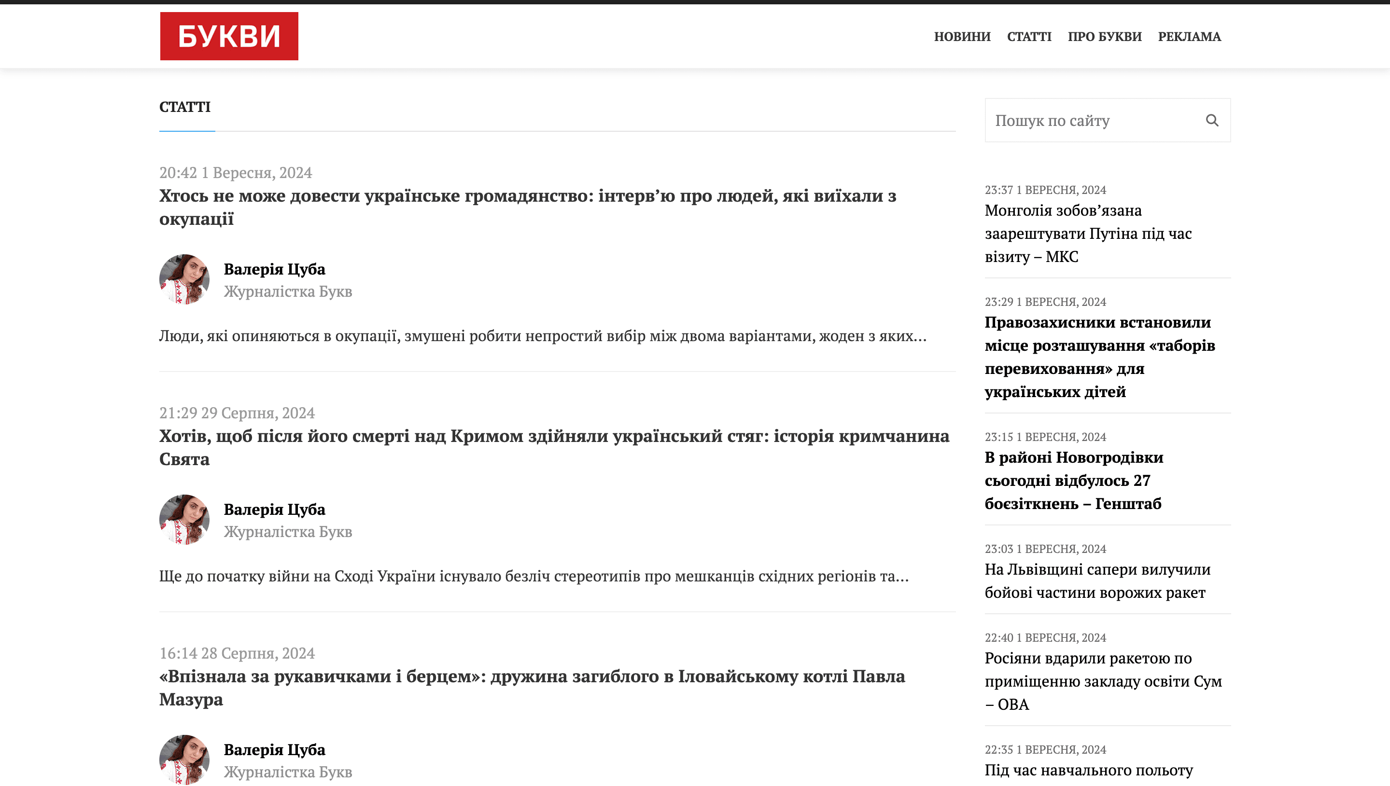
Task: Open Валерія Цуба author name in third article
Action: (274, 749)
